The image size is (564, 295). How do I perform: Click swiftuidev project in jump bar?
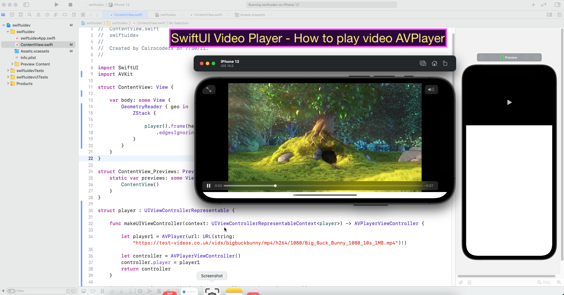pos(92,23)
